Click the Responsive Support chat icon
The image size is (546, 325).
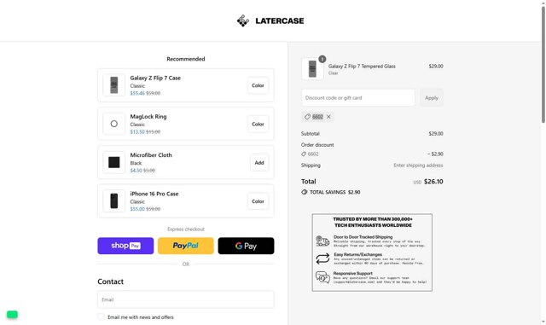pyautogui.click(x=322, y=277)
